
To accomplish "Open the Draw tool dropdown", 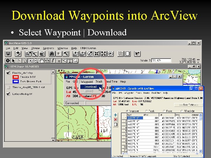I will click(x=76, y=61).
